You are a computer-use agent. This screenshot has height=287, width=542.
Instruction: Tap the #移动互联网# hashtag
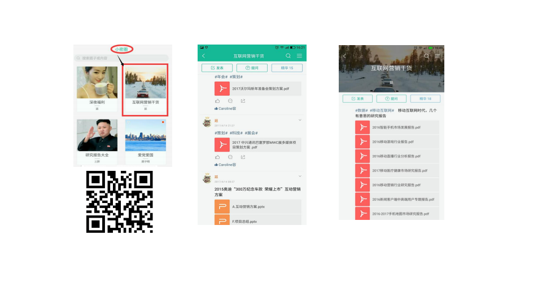382,111
